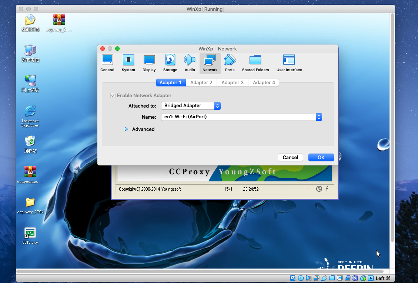This screenshot has height=283, width=418.
Task: Open Storage settings
Action: 170,63
